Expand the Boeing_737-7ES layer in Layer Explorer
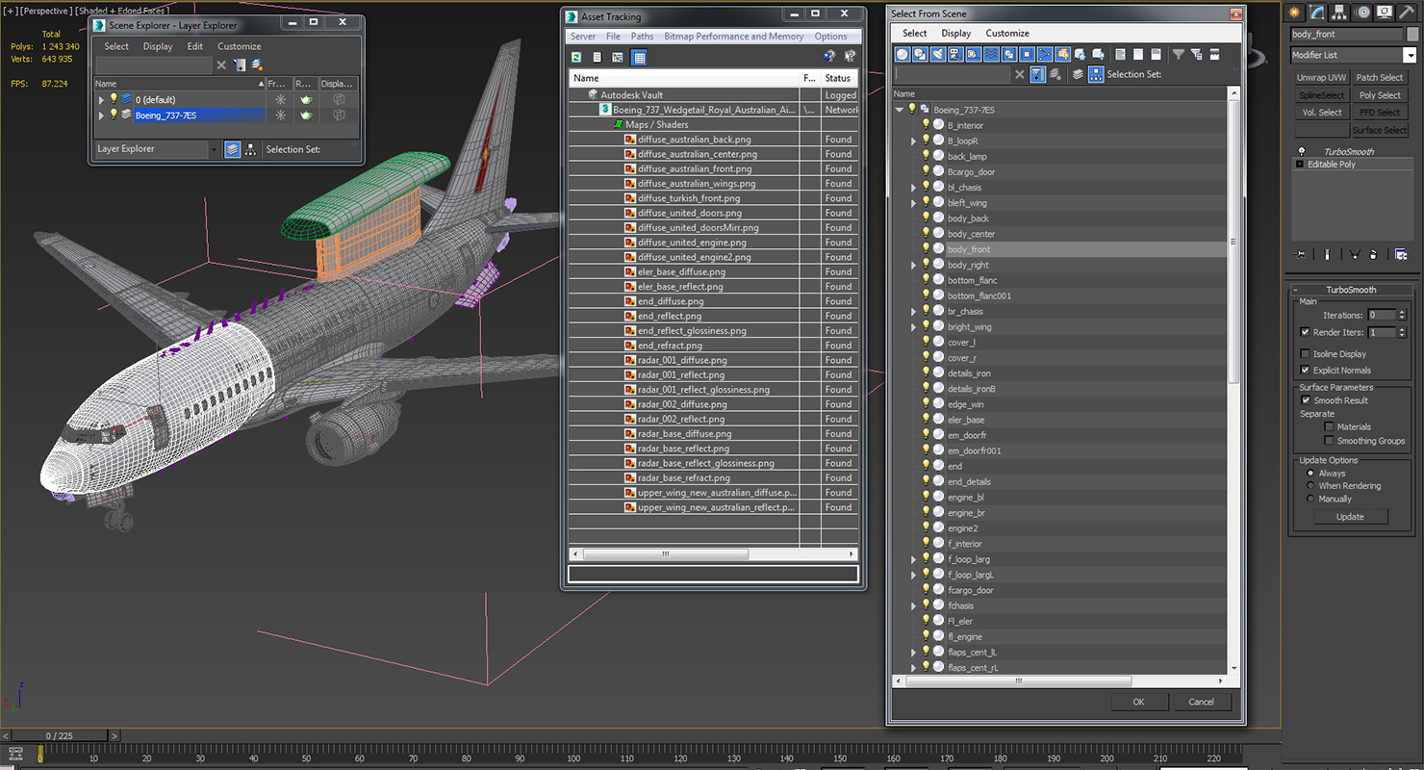The width and height of the screenshot is (1424, 770). 101,115
